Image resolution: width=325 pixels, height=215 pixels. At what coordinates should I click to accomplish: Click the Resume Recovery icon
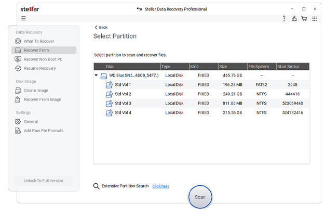coord(18,68)
